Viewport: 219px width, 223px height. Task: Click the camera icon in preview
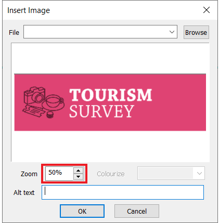[x=34, y=95]
